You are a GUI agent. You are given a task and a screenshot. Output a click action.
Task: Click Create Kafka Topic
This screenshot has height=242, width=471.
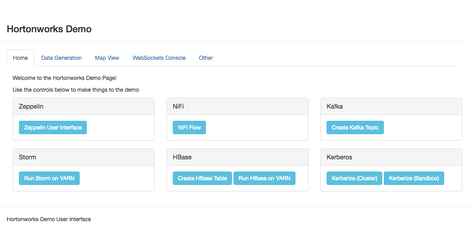pos(355,127)
